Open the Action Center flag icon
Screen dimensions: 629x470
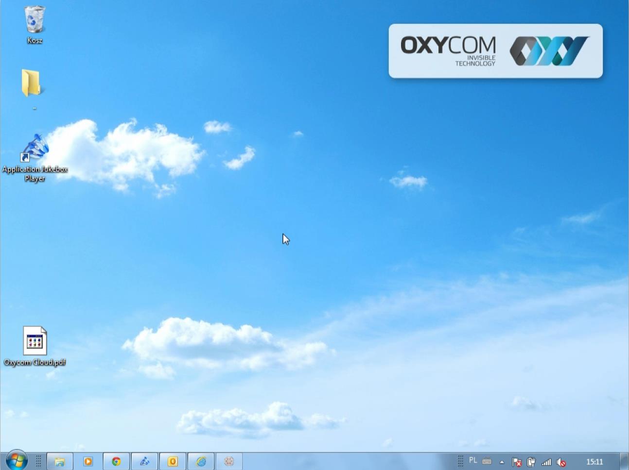[x=517, y=462]
